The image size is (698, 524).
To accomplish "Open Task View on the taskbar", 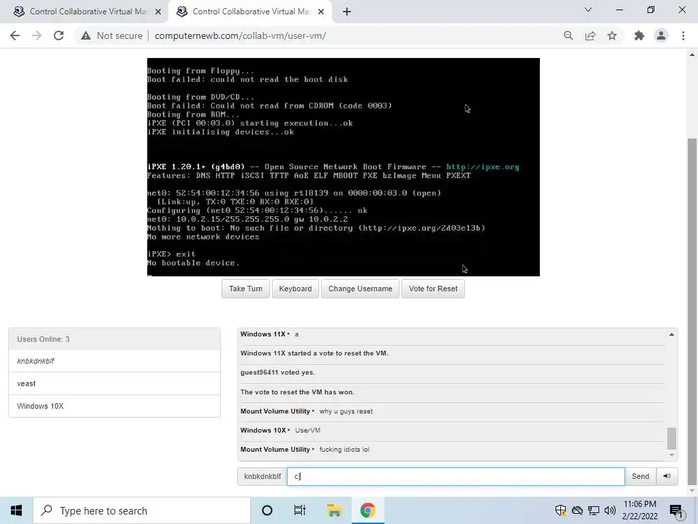I will click(x=300, y=510).
